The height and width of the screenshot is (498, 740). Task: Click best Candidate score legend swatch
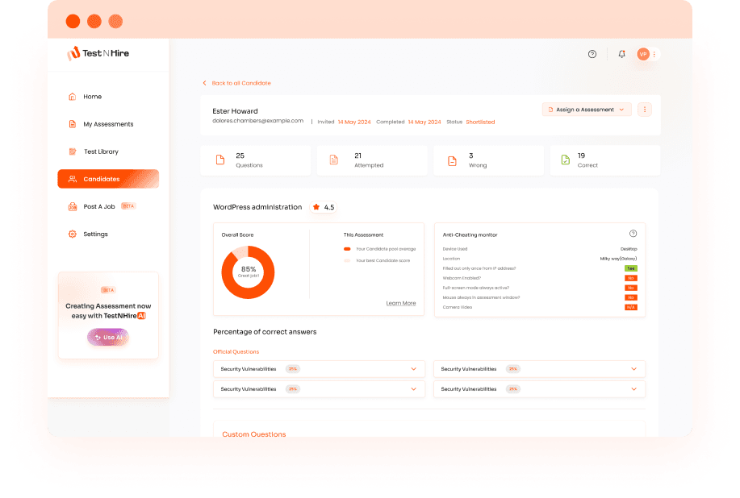(347, 260)
